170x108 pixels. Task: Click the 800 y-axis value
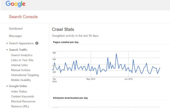click(54, 53)
